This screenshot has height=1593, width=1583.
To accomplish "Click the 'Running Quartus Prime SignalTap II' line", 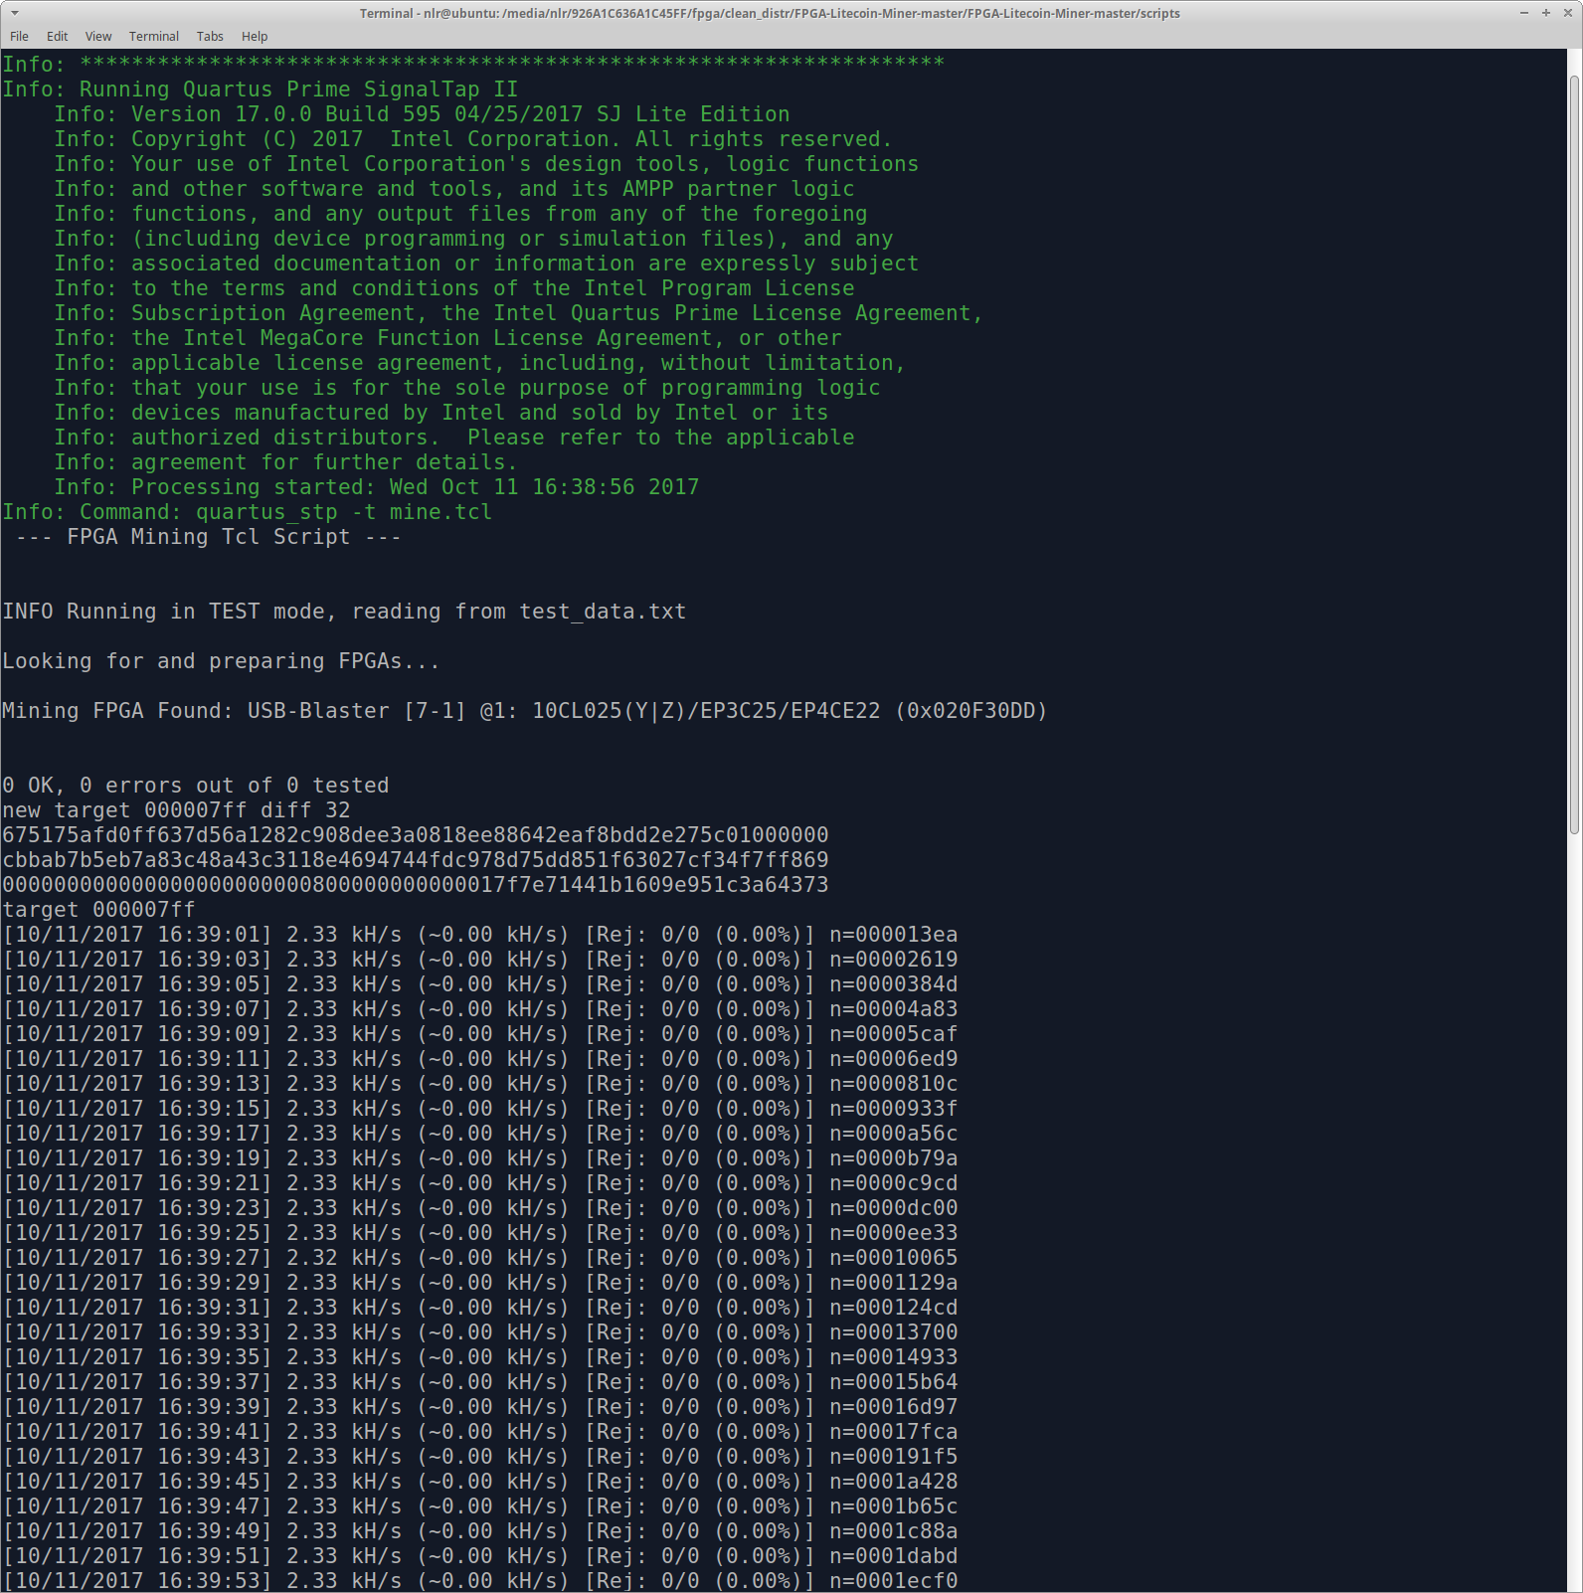I will click(261, 89).
